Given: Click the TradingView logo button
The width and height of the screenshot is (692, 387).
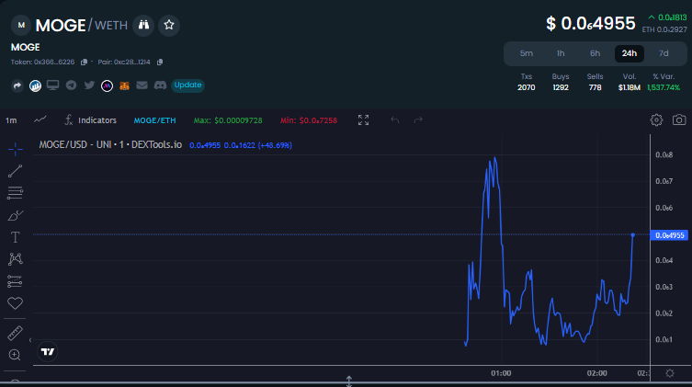Looking at the screenshot, I should 47,352.
